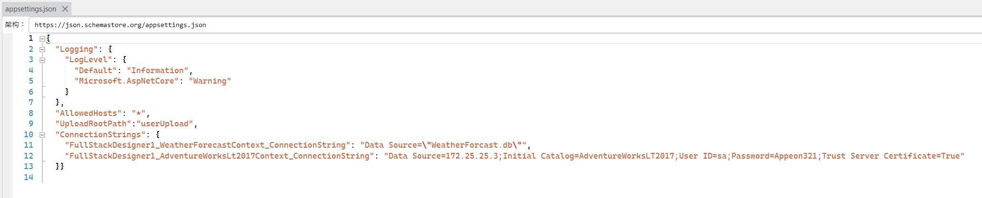982x198 pixels.
Task: Close the appsettings.json tab
Action: click(65, 9)
